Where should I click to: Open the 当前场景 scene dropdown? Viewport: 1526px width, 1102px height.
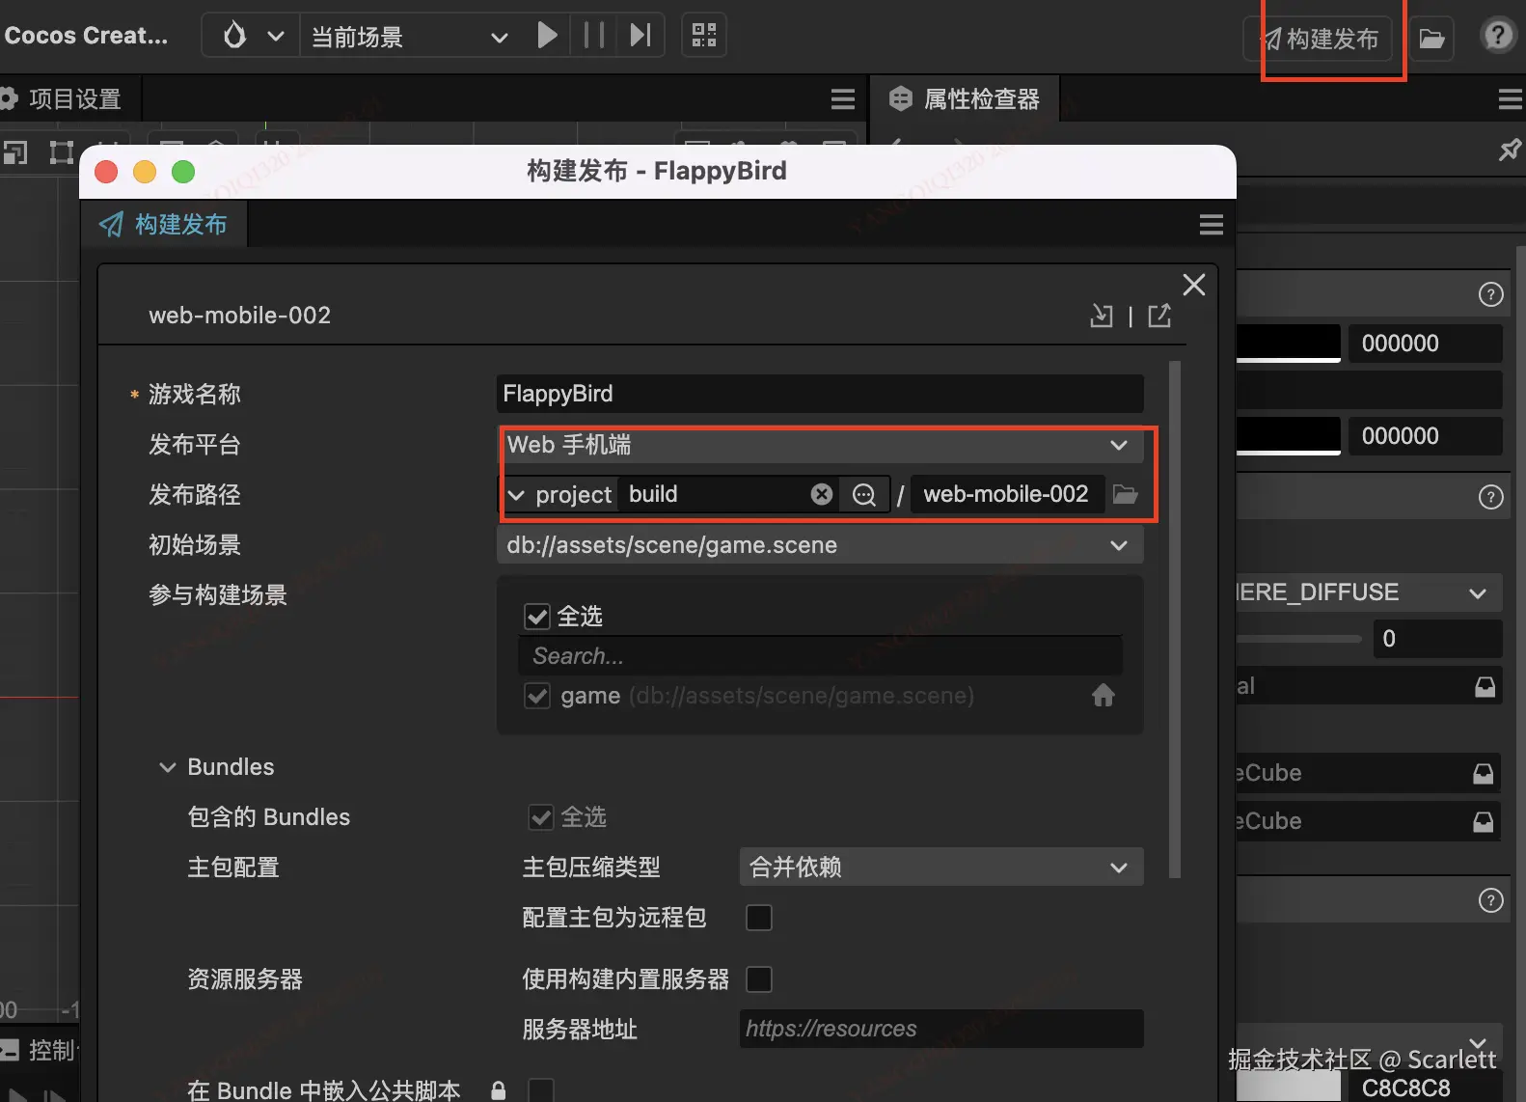[410, 37]
